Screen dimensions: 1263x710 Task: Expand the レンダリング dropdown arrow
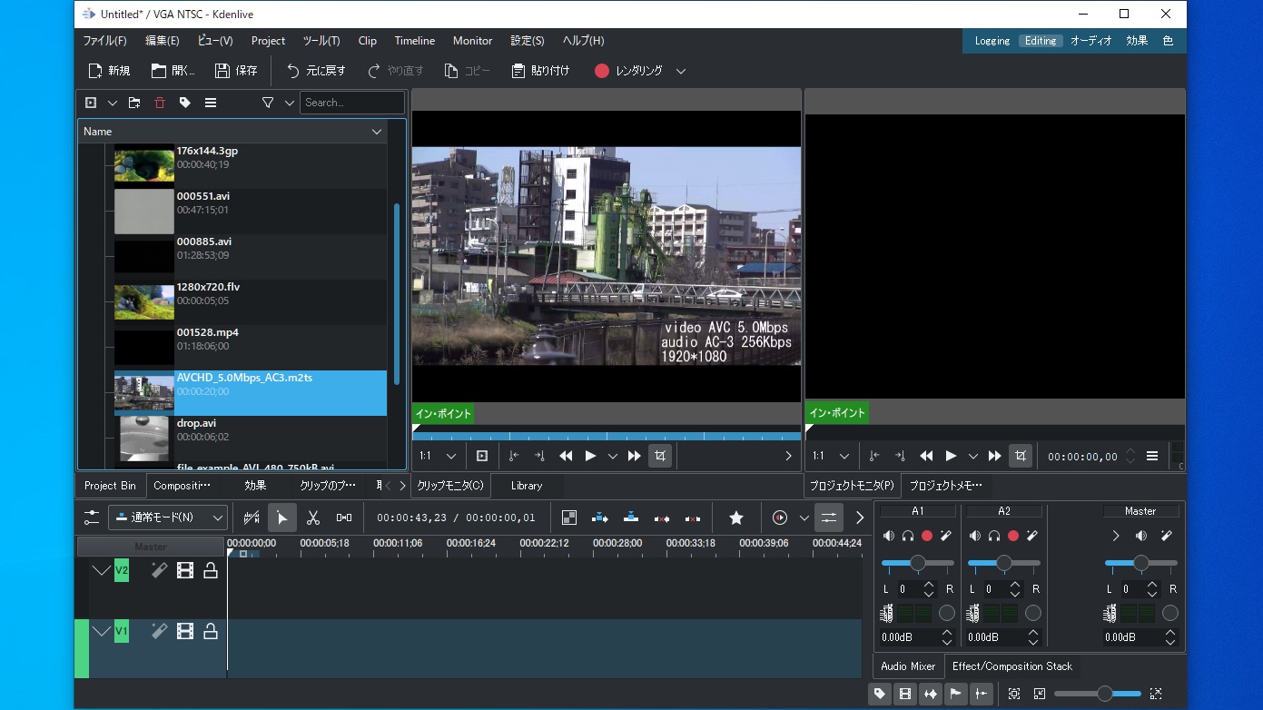(x=681, y=71)
